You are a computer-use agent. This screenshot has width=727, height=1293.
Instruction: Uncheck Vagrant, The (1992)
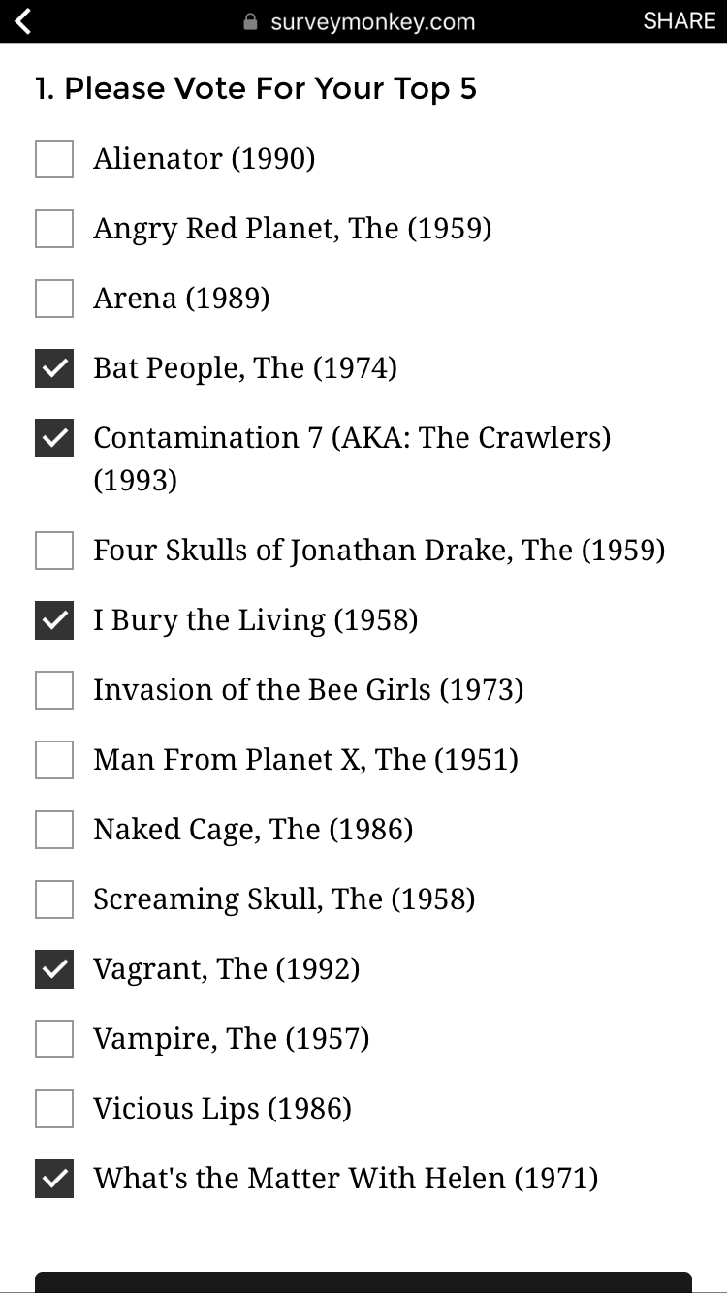(54, 969)
